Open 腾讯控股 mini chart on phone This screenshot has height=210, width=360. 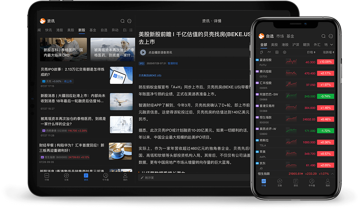pos(291,73)
